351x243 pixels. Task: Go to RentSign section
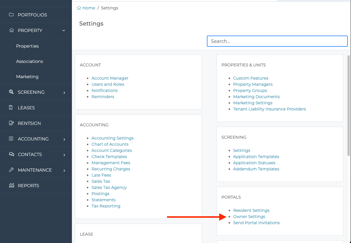click(x=29, y=123)
